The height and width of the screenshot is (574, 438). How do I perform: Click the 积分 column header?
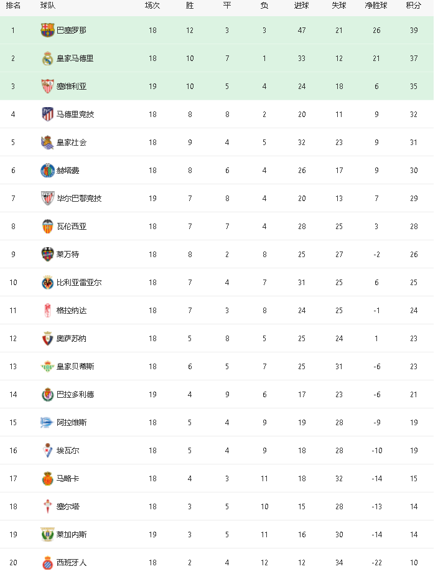click(x=414, y=6)
